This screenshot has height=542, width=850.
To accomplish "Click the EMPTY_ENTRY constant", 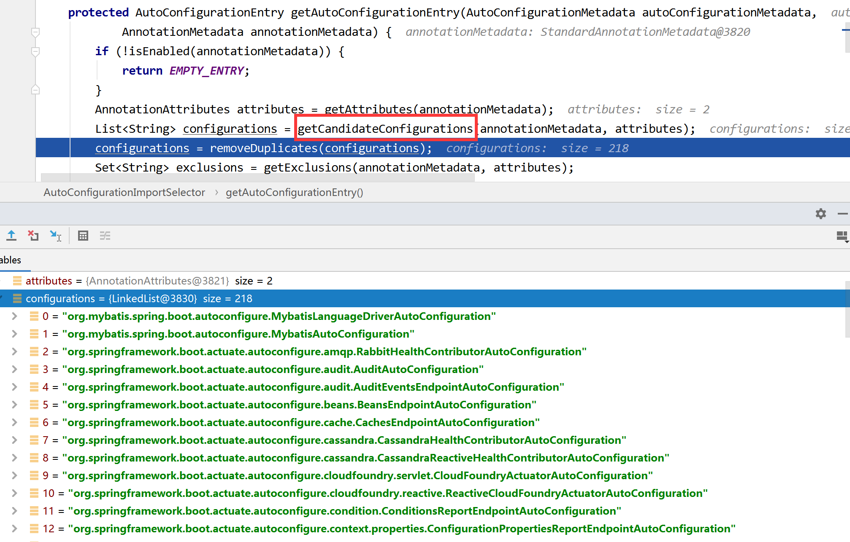I will tap(206, 71).
